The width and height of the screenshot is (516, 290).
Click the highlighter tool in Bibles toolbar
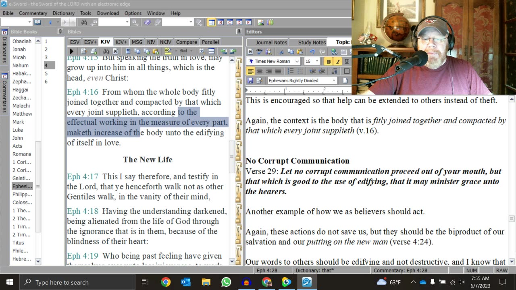(168, 51)
